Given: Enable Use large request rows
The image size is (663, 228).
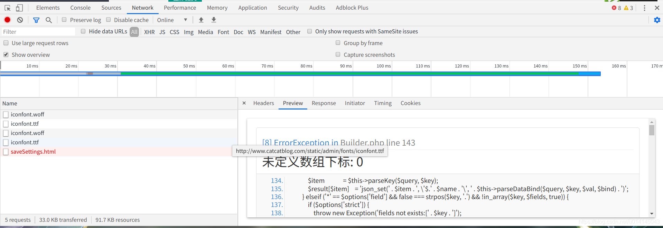Looking at the screenshot, I should point(6,43).
